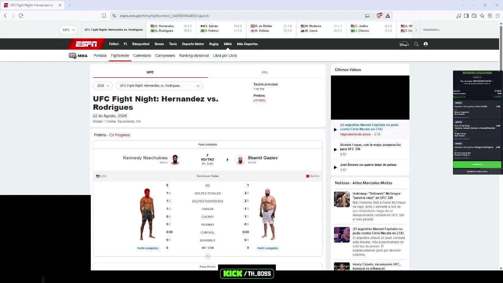This screenshot has width=503, height=283.
Task: Open the Henry Cejudo news headline
Action: 376,266
